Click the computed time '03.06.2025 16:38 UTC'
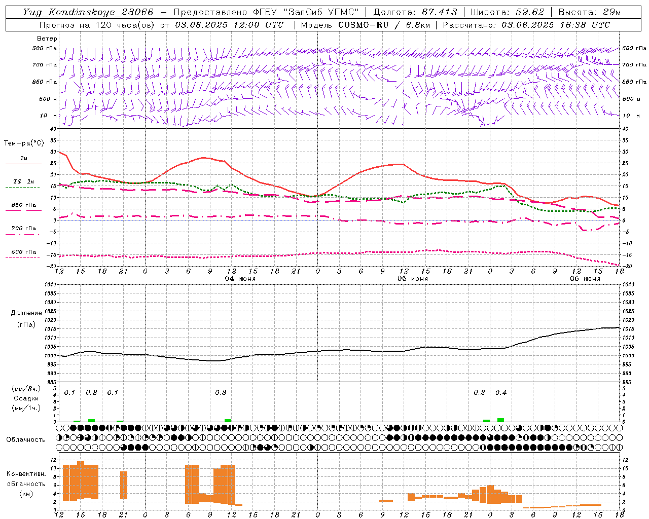Image resolution: width=649 pixels, height=519 pixels. tap(556, 25)
